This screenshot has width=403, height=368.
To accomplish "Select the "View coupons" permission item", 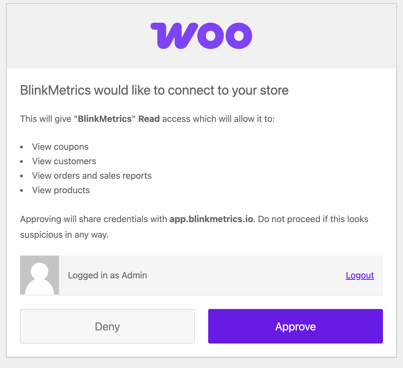I will click(x=60, y=147).
